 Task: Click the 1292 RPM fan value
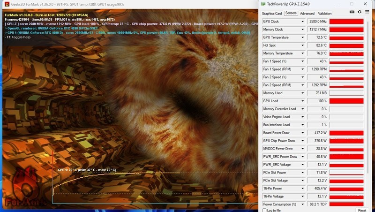317,85
